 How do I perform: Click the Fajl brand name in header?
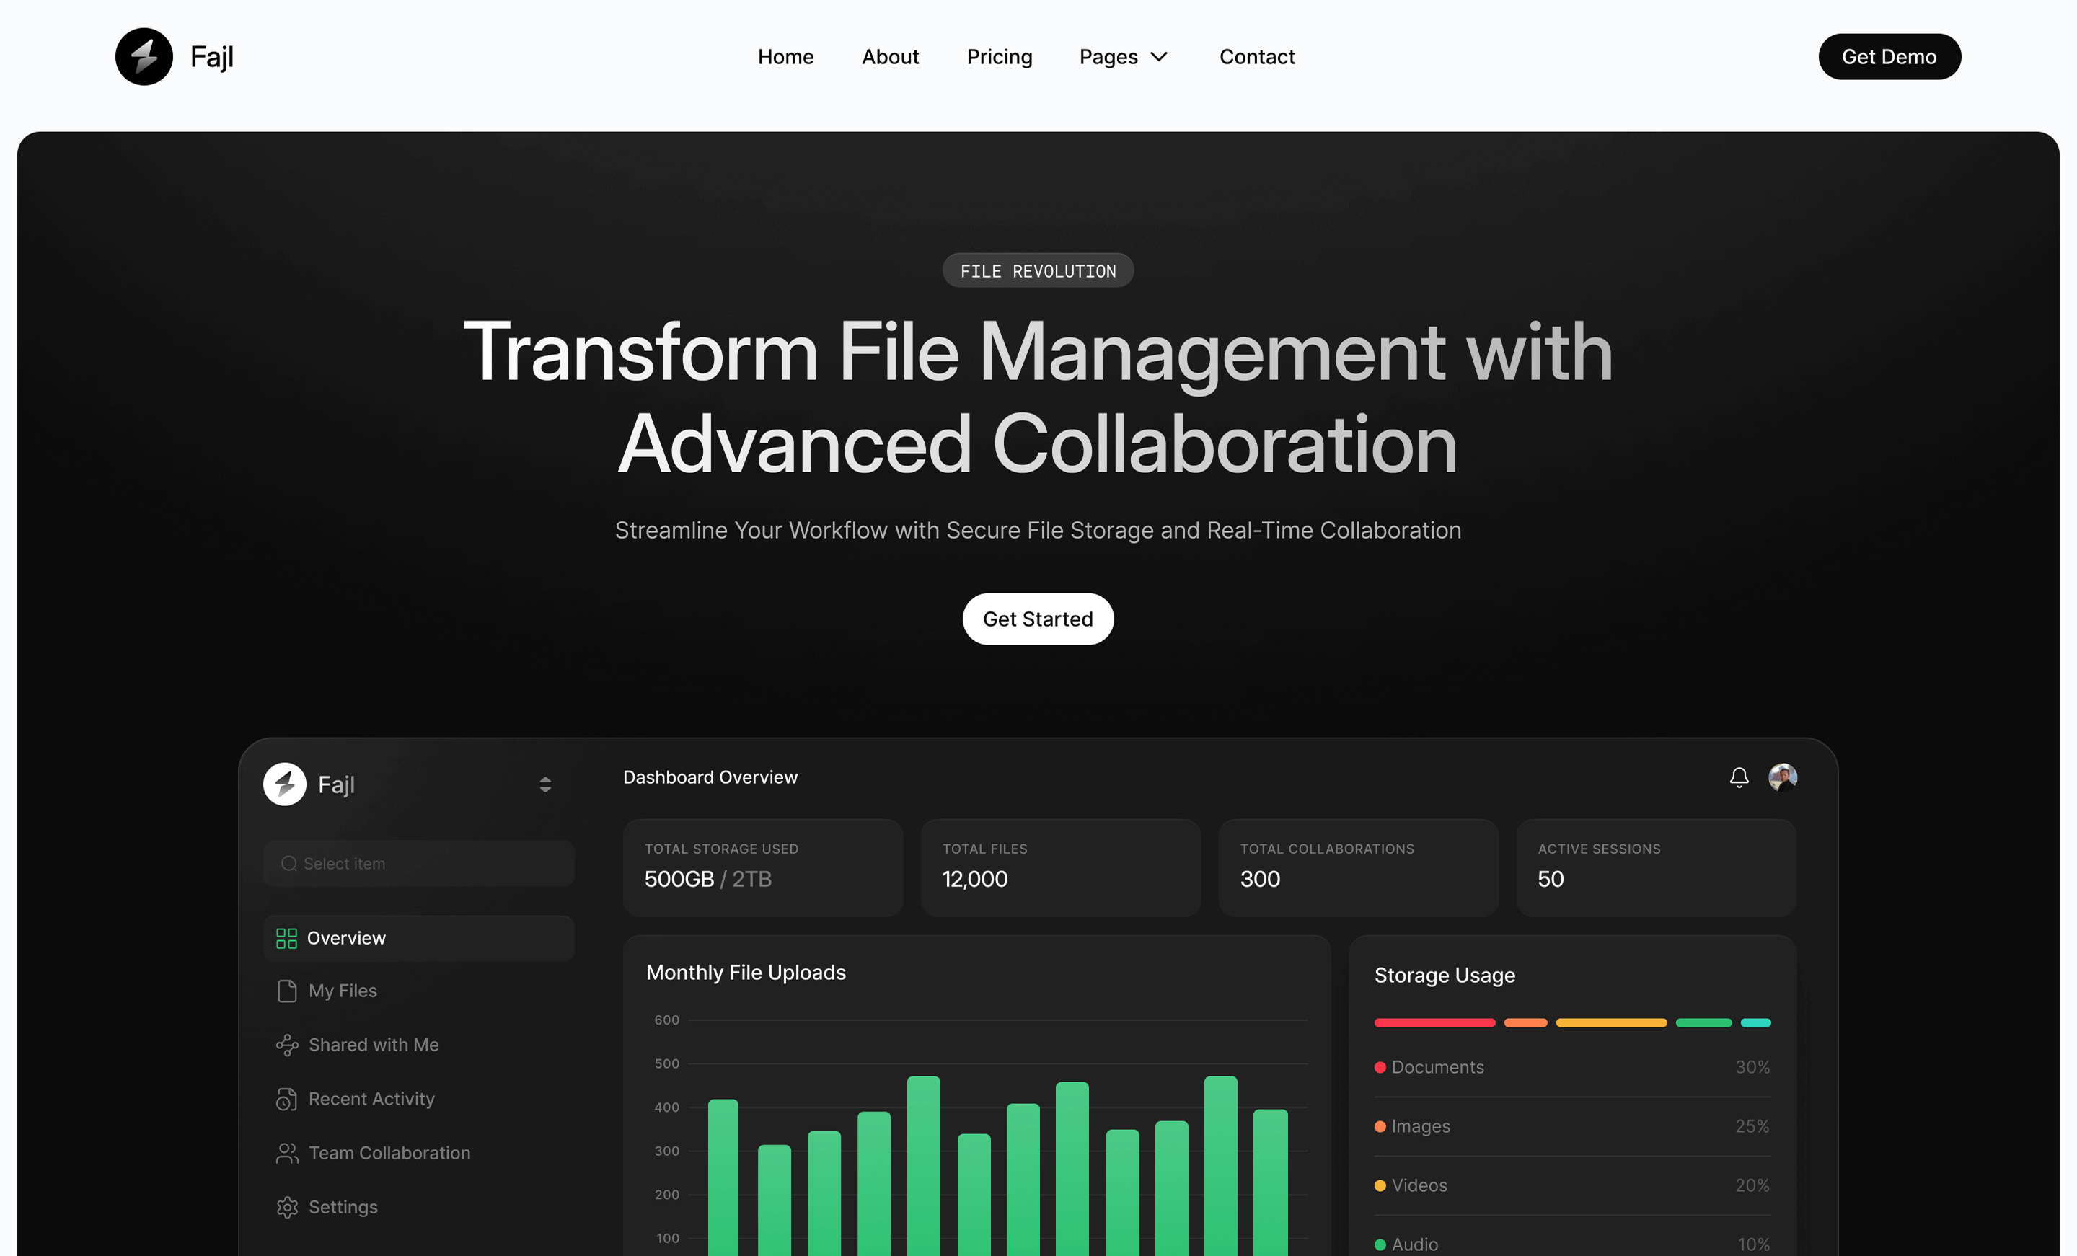click(x=211, y=56)
